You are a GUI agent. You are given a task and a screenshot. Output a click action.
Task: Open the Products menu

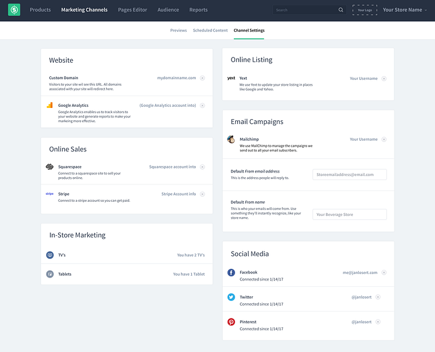point(40,10)
